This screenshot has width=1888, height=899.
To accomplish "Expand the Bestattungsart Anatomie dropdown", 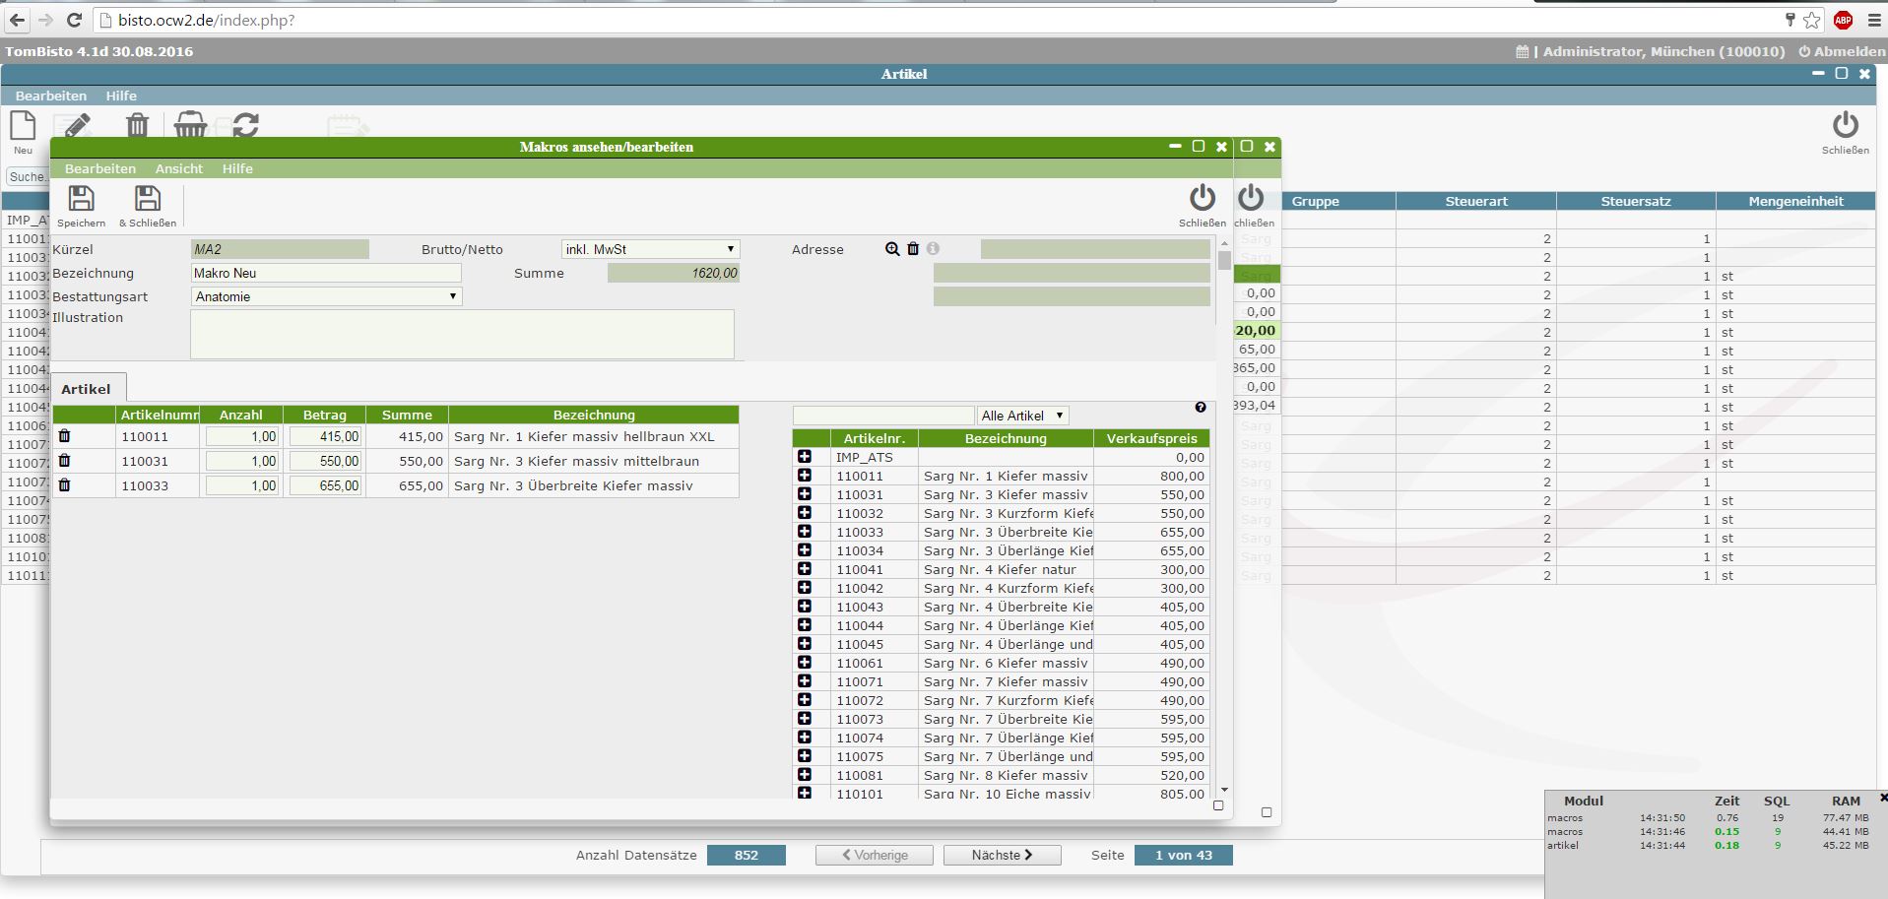I will click(x=325, y=296).
